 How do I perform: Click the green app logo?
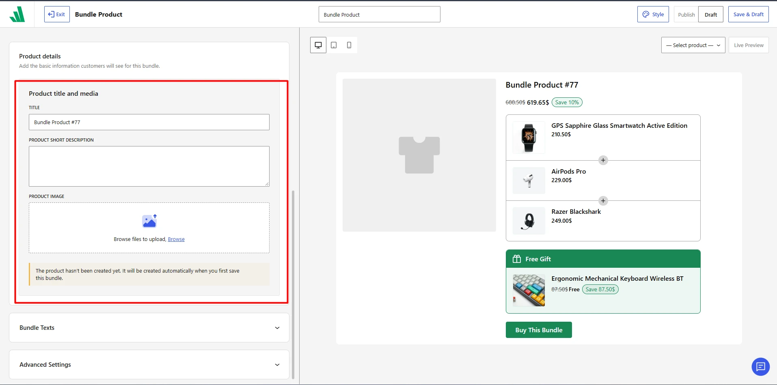tap(17, 14)
